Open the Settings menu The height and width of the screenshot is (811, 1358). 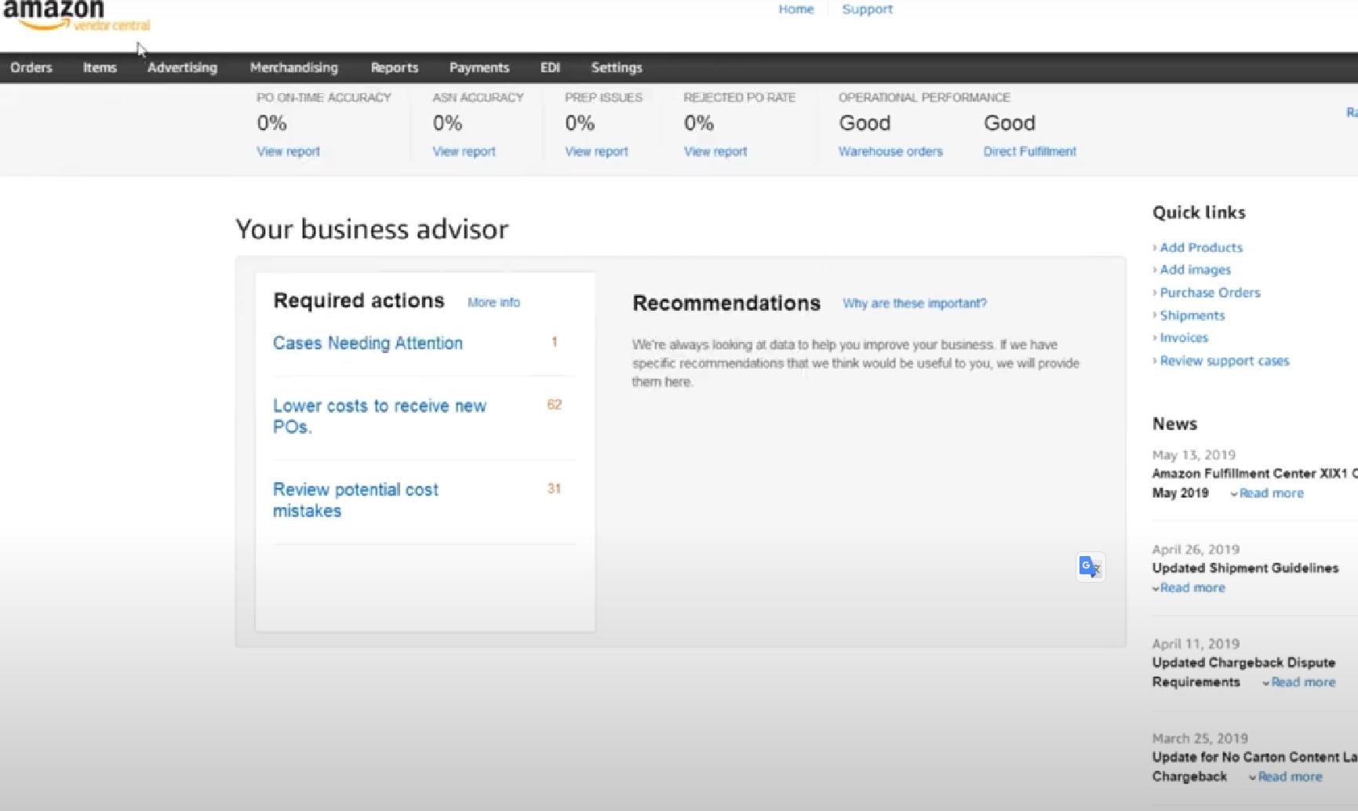[x=616, y=67]
